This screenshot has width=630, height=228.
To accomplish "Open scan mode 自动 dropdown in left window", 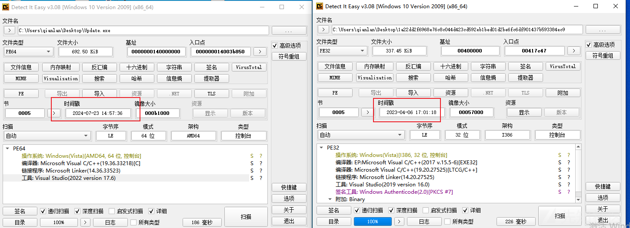I will click(x=47, y=136).
